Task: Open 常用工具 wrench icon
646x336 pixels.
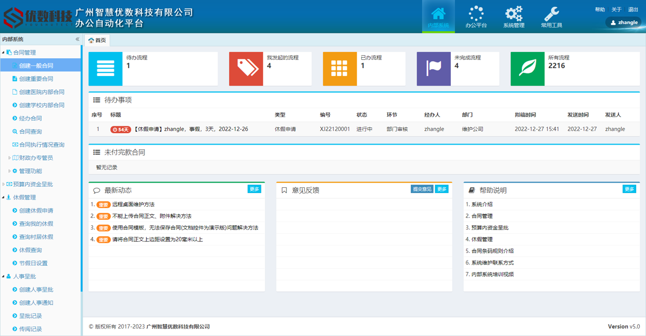Action: pyautogui.click(x=551, y=14)
